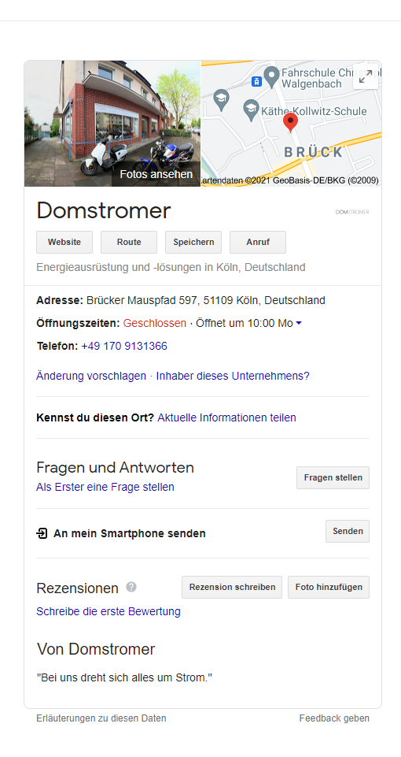
Task: Click the Domstromer logo image
Action: (352, 212)
